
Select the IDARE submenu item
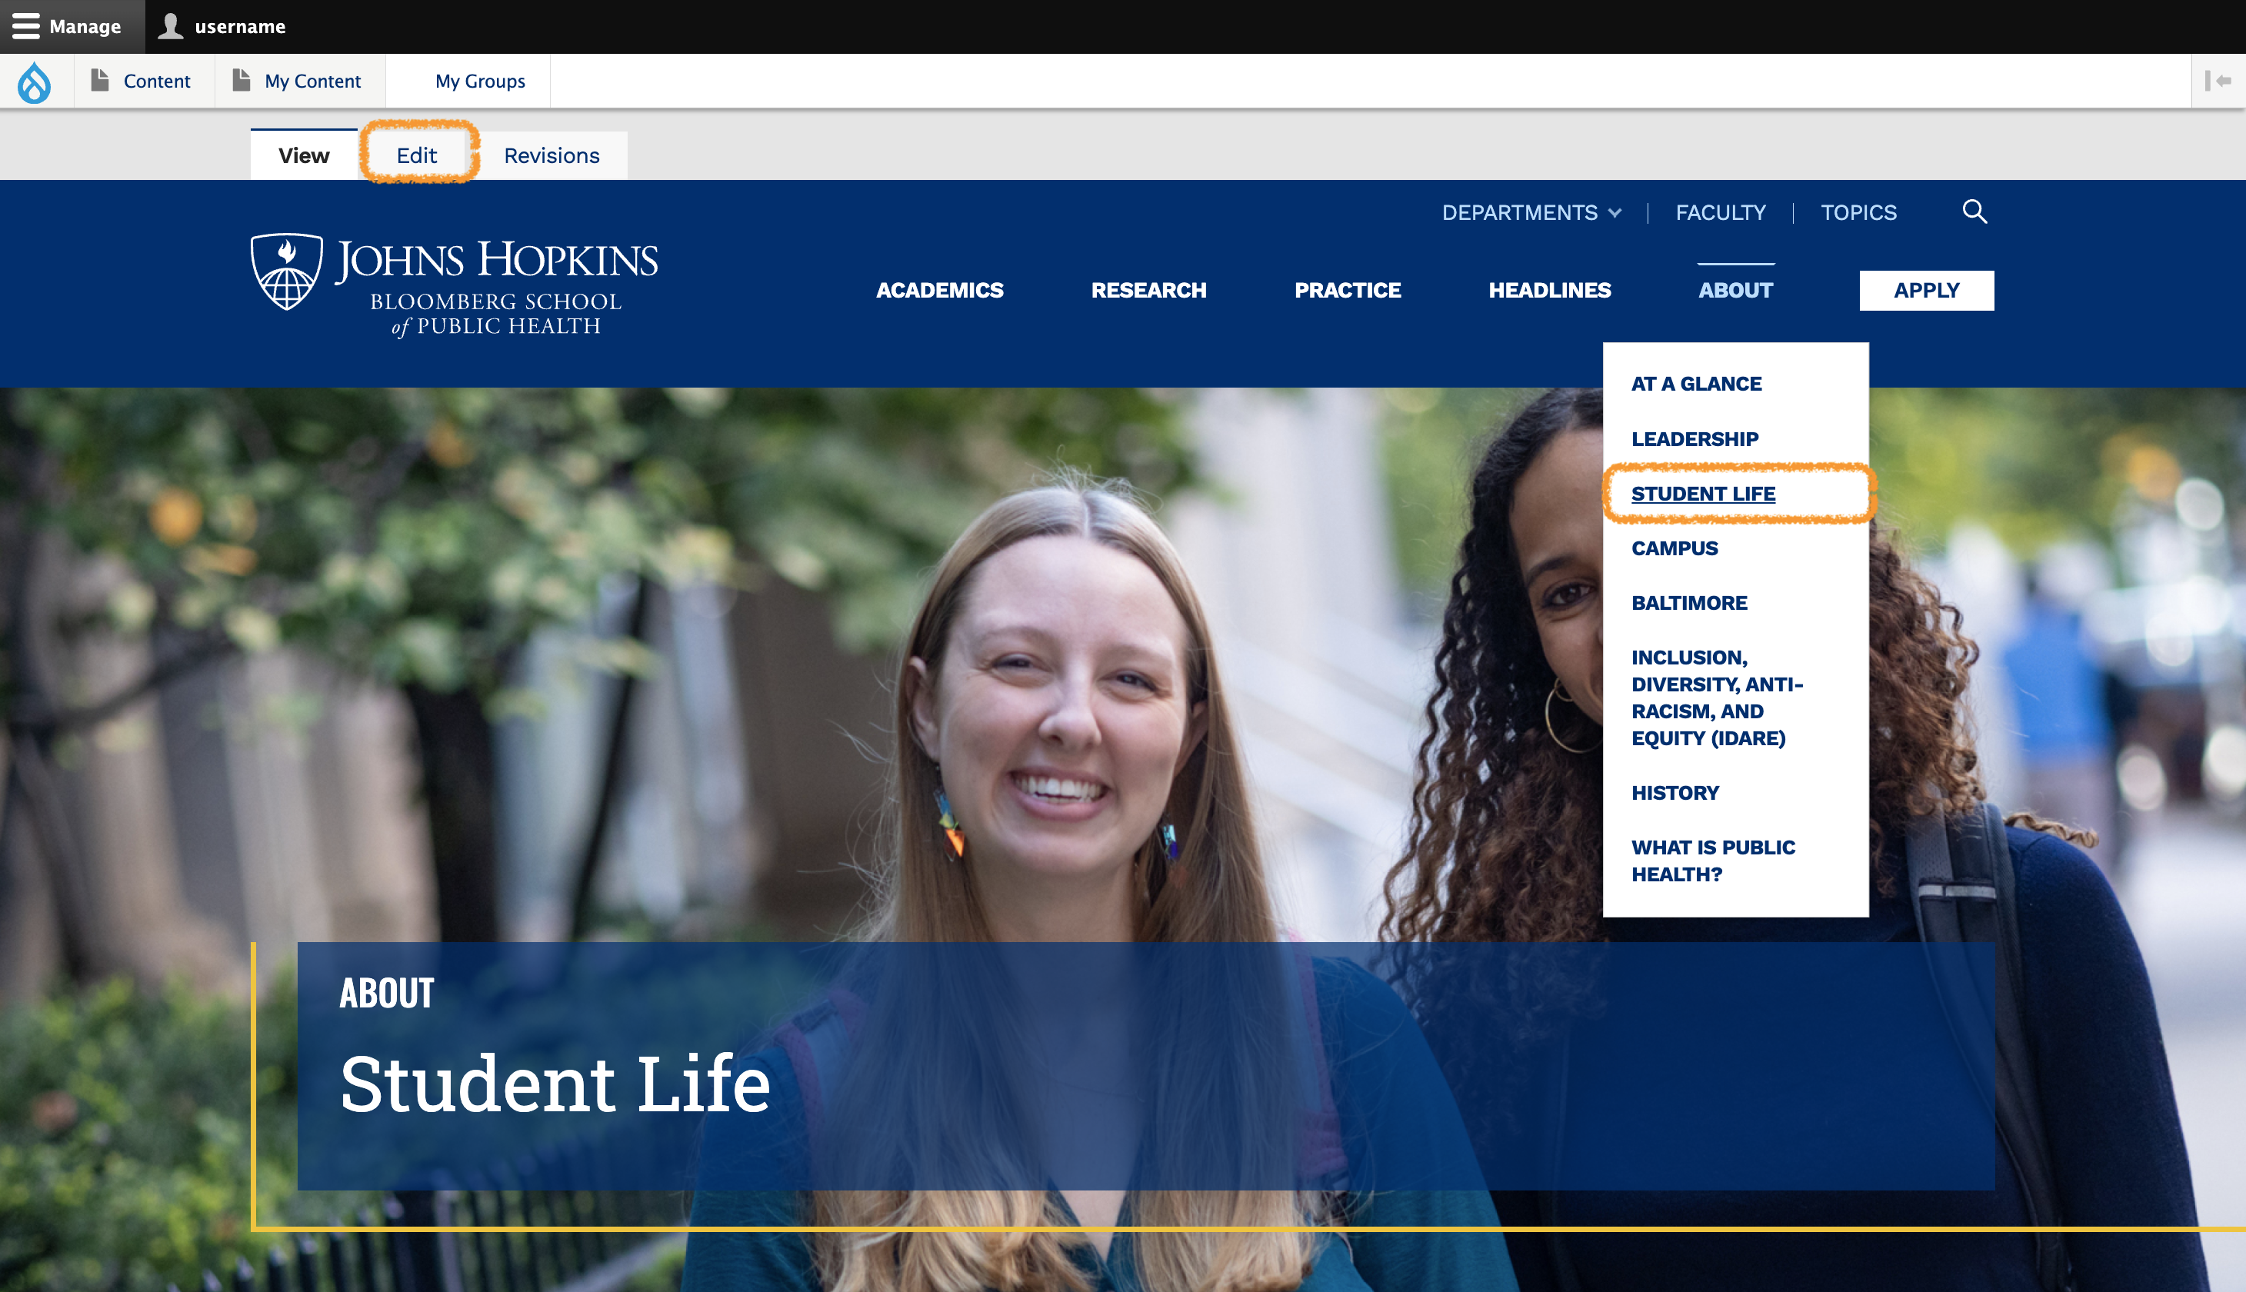pos(1716,698)
